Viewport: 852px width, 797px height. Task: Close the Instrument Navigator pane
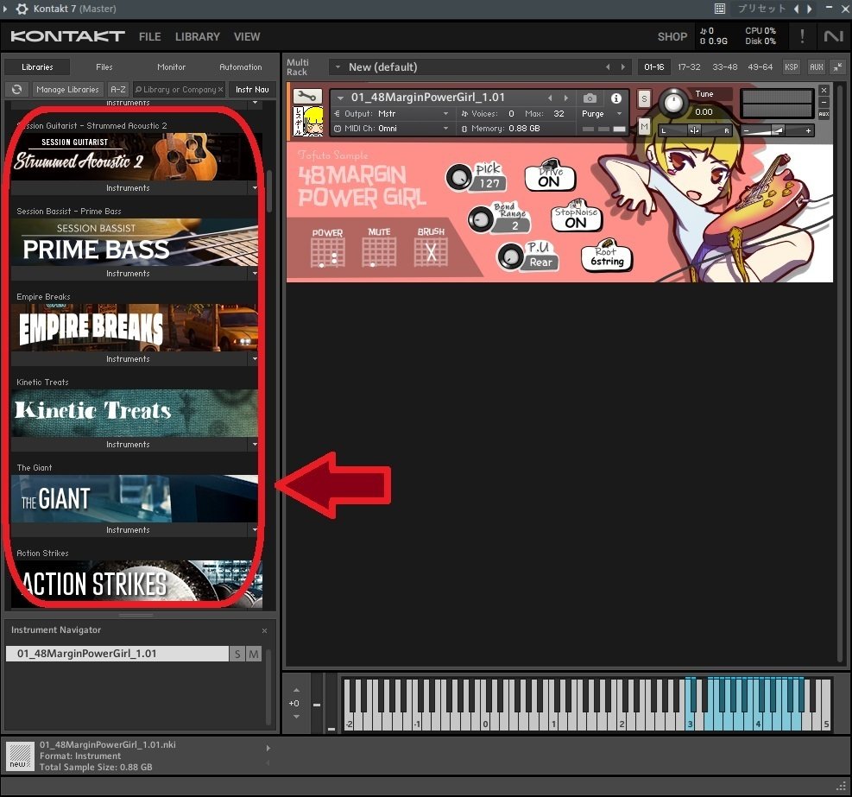point(265,630)
